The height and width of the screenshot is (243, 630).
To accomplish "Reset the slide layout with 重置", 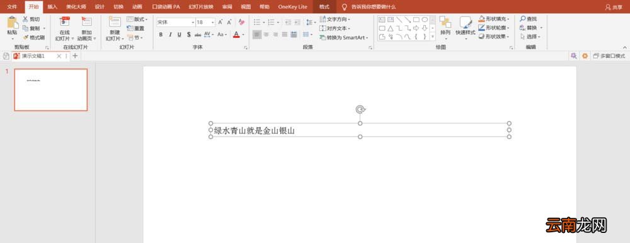I will coord(135,28).
